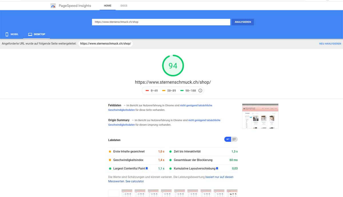Screen dimensions: 343x197
Task: Click orange square next to Erste Inhalte gezeichnet
Action: coord(110,151)
